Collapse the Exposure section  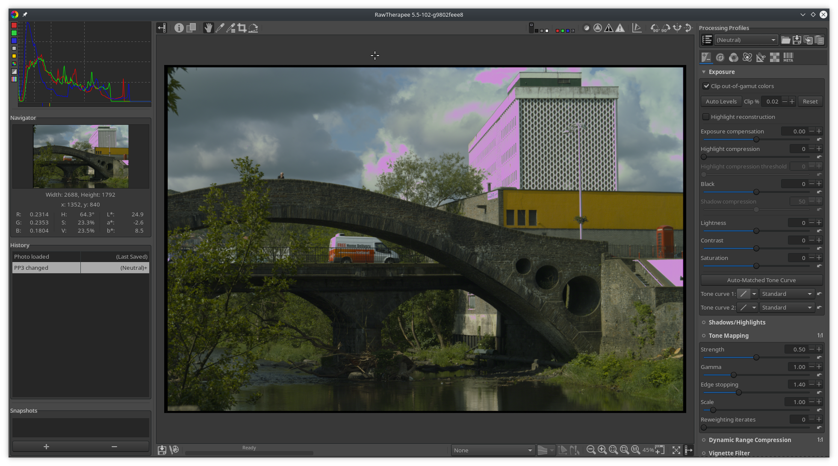[704, 72]
